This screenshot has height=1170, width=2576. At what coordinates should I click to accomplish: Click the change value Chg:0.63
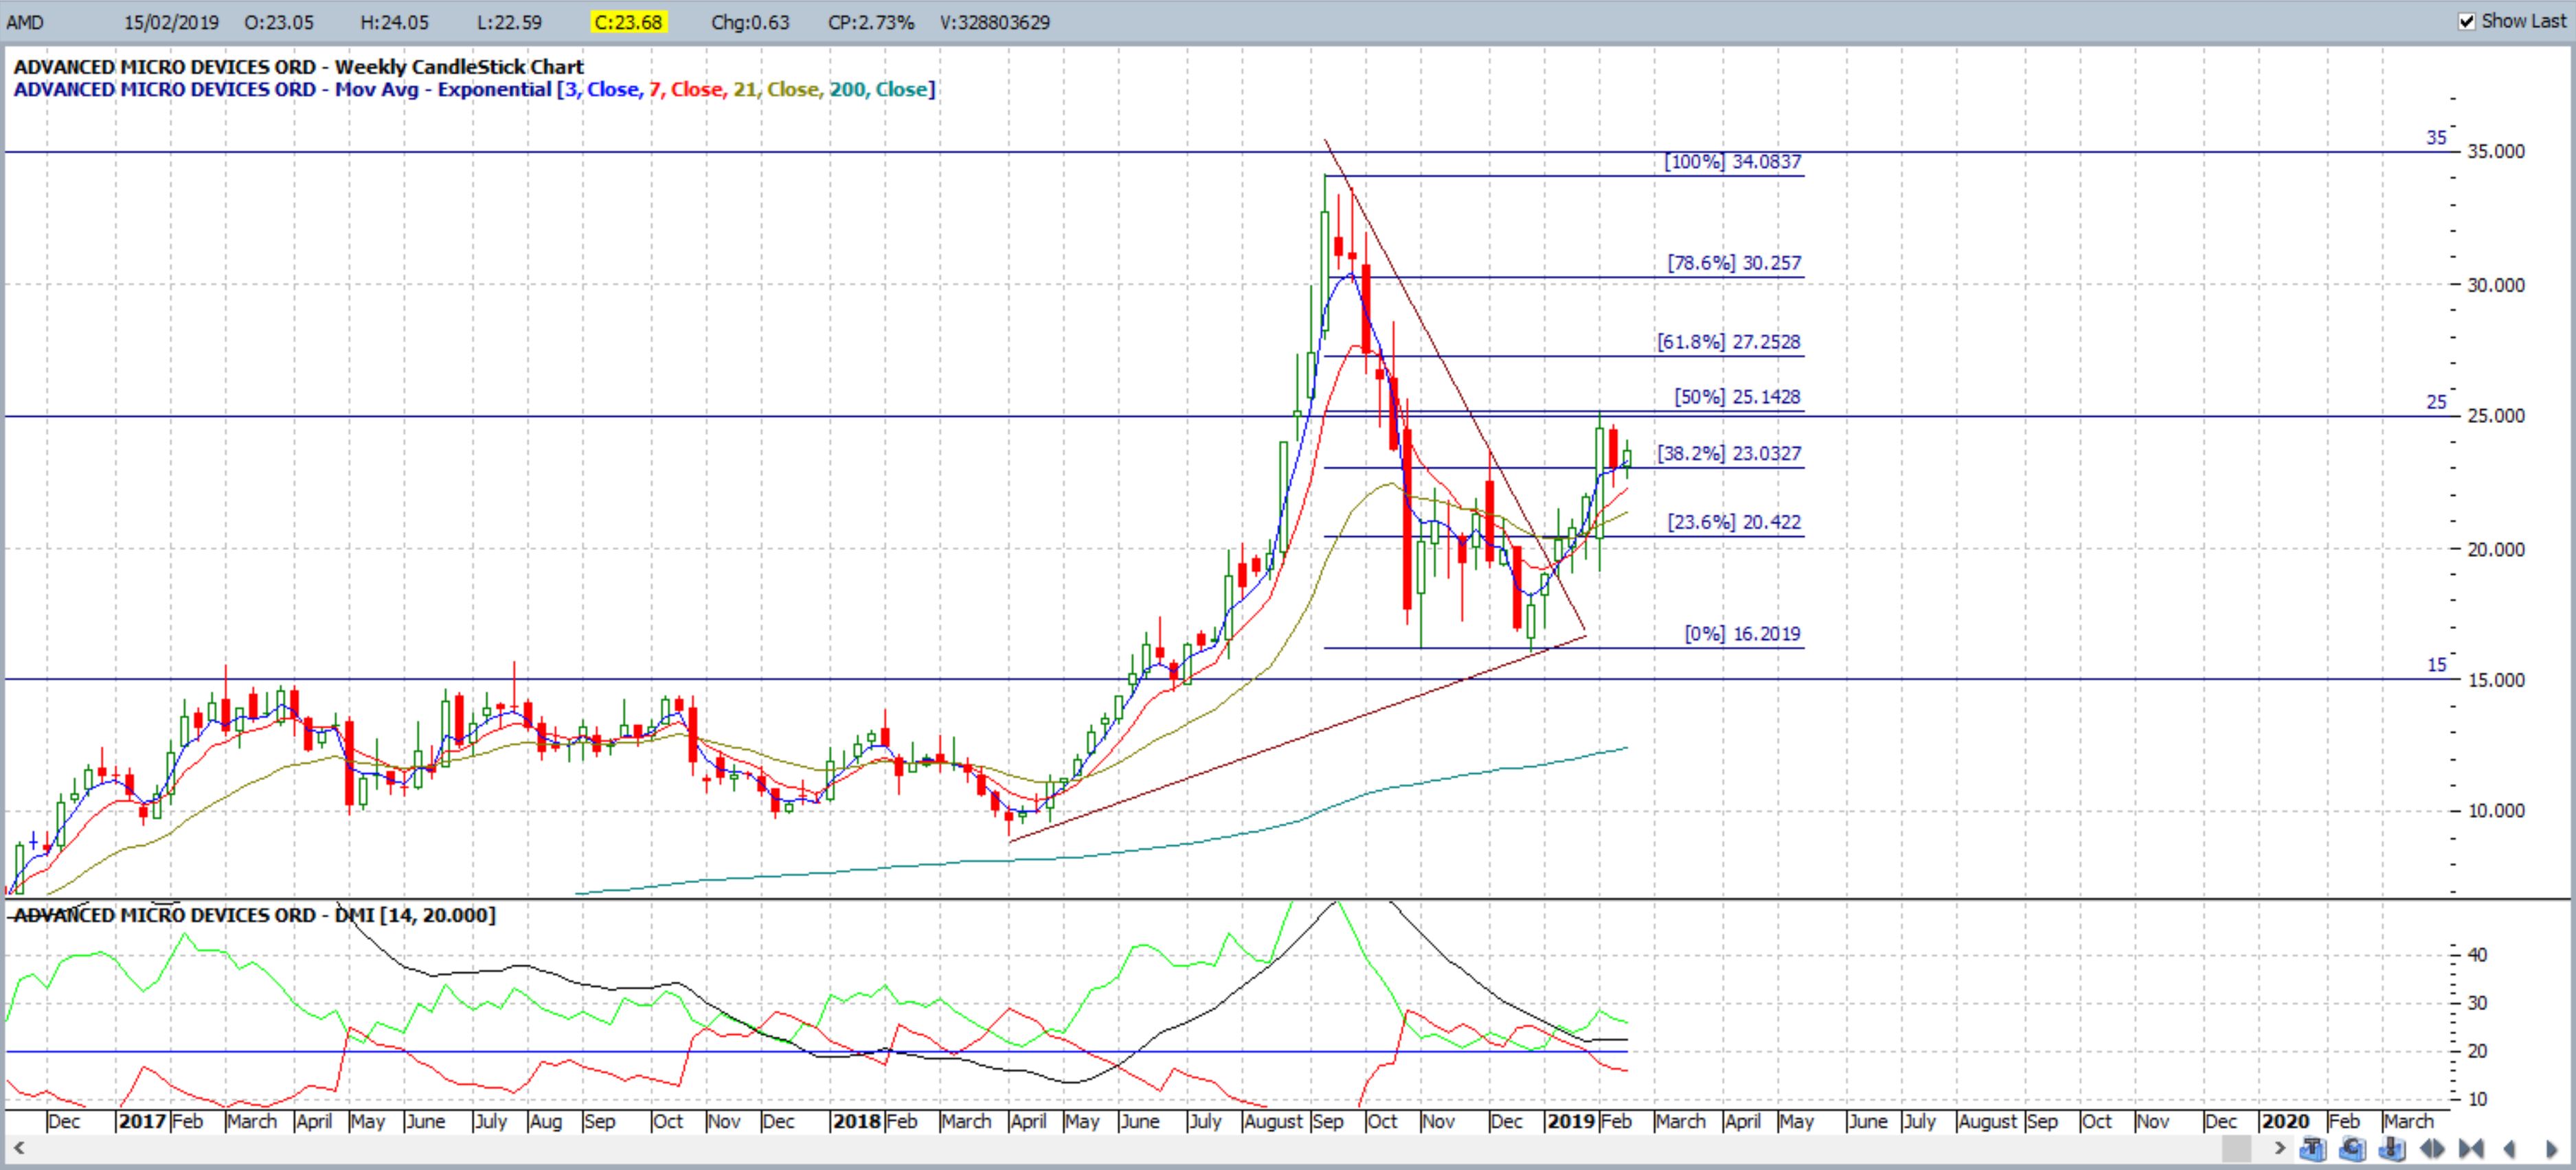coord(750,22)
